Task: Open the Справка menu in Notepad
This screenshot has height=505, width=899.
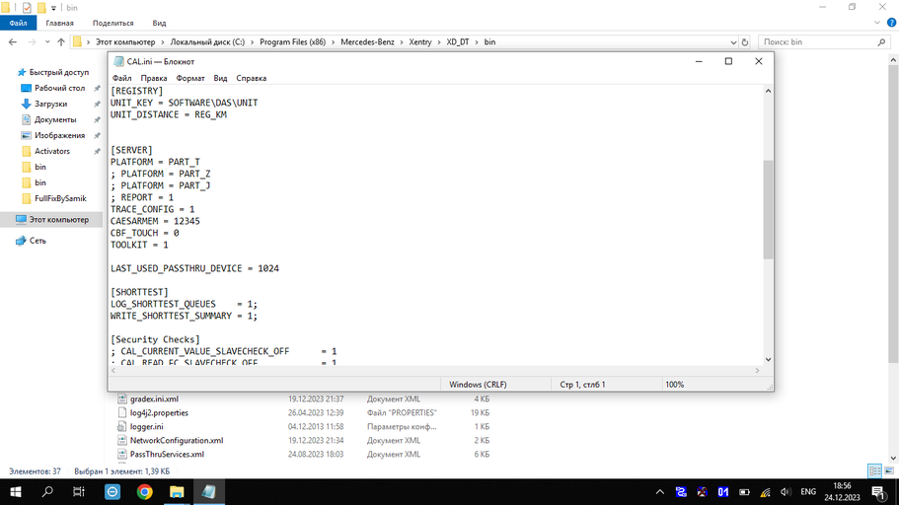Action: tap(251, 78)
